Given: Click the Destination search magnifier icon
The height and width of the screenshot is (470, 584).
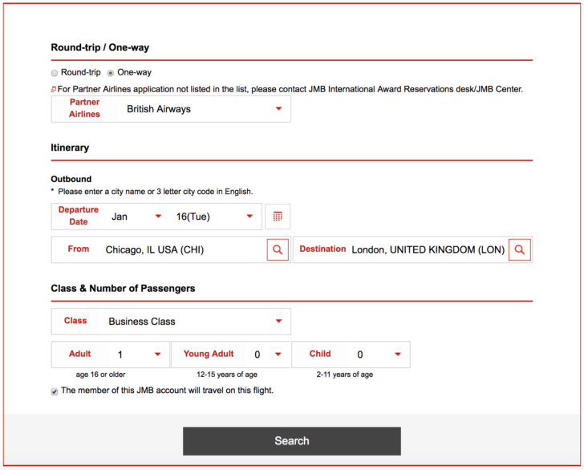Looking at the screenshot, I should tap(520, 249).
